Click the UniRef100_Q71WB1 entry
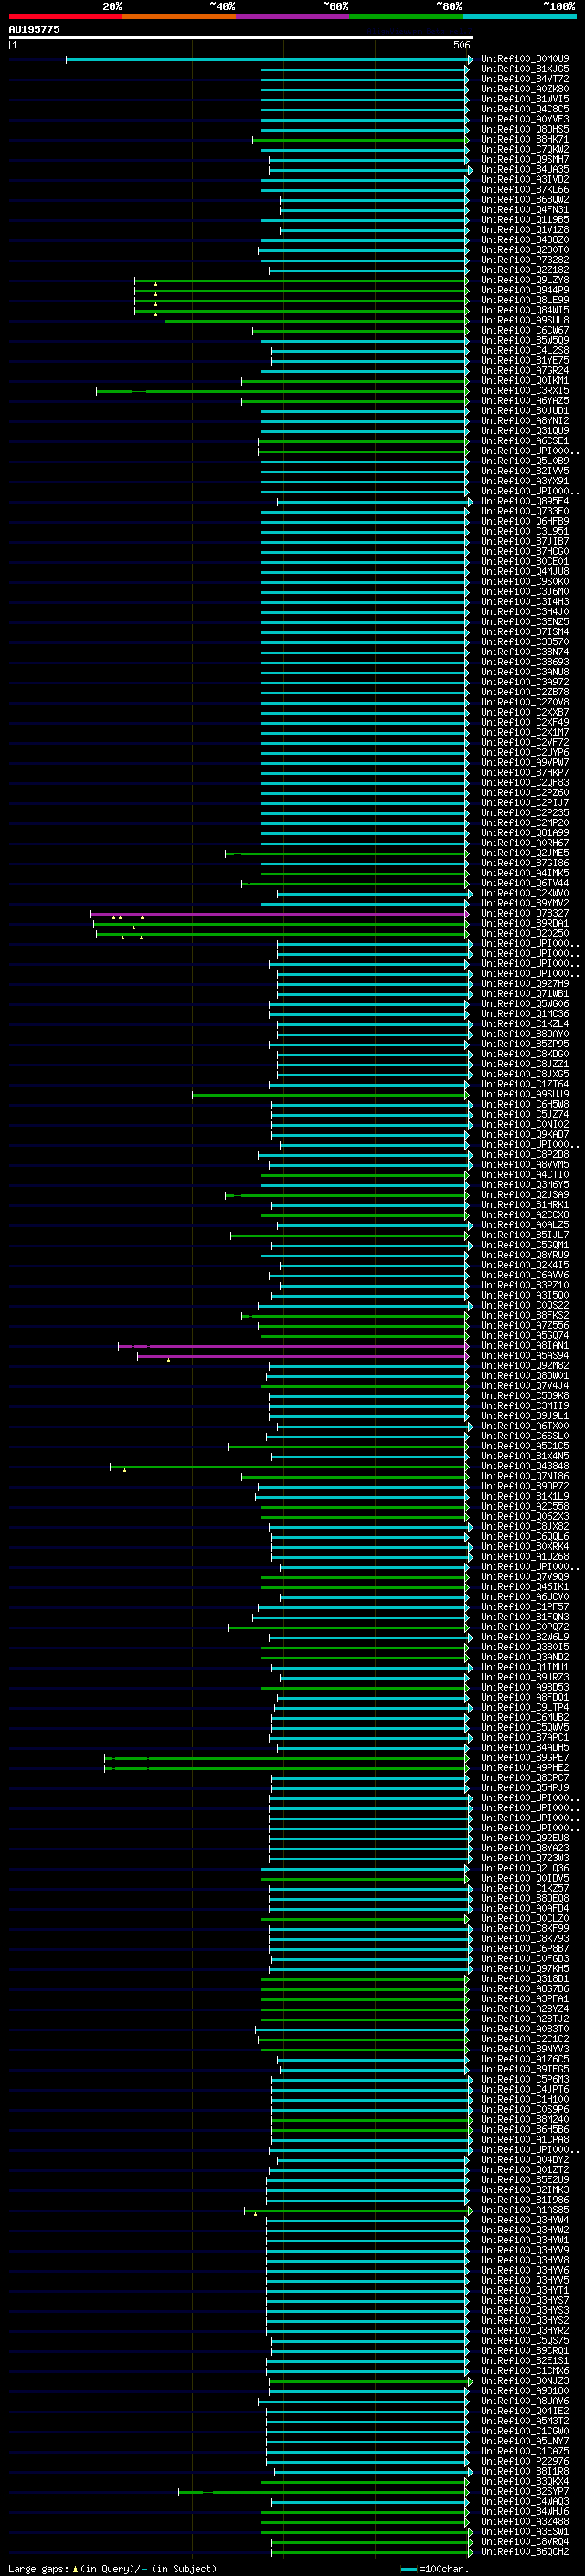This screenshot has height=2576, width=585. 525,994
